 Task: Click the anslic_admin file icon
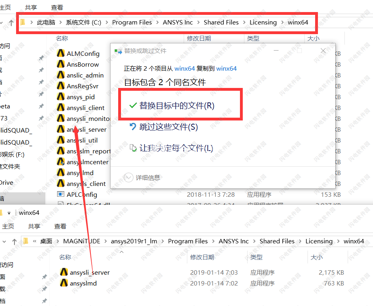(61, 75)
